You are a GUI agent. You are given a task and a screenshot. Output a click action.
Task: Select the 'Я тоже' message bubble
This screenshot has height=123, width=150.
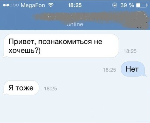coord(21,88)
